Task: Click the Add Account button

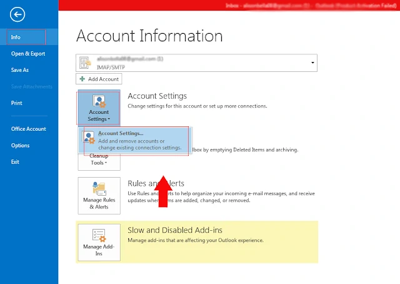Action: 99,79
